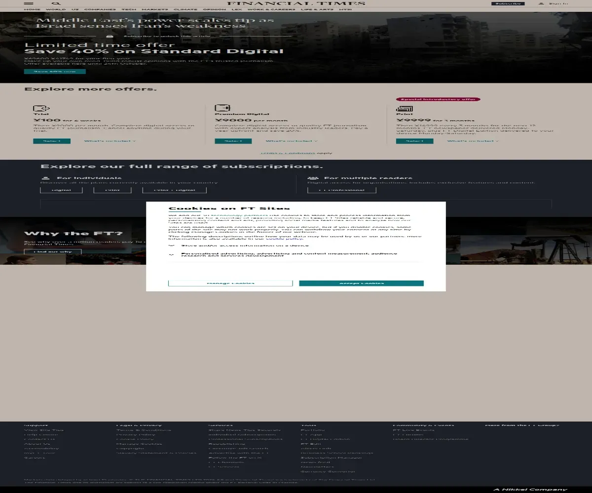
Task: Select the Premium Digital offer
Action: pos(233,141)
